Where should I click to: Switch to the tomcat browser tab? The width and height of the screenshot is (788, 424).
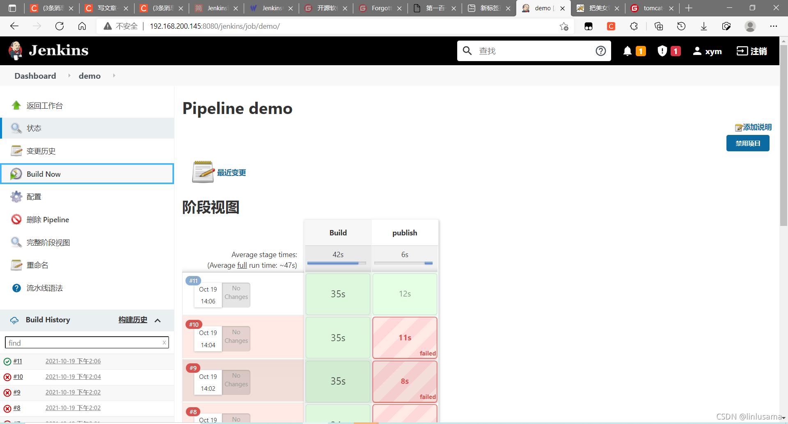pyautogui.click(x=652, y=8)
